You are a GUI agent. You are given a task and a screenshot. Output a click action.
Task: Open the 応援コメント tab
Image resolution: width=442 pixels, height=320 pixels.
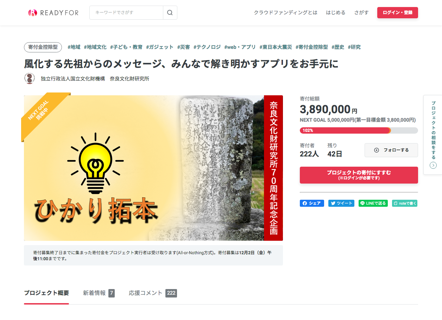pos(153,293)
